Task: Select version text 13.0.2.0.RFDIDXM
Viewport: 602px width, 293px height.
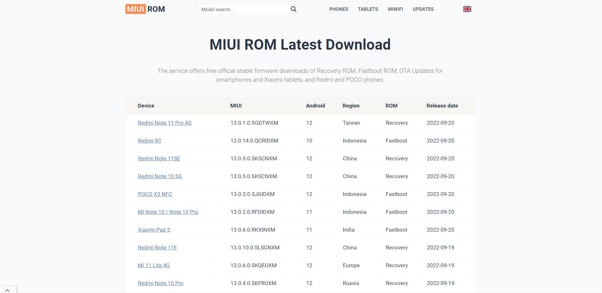Action: pos(252,212)
